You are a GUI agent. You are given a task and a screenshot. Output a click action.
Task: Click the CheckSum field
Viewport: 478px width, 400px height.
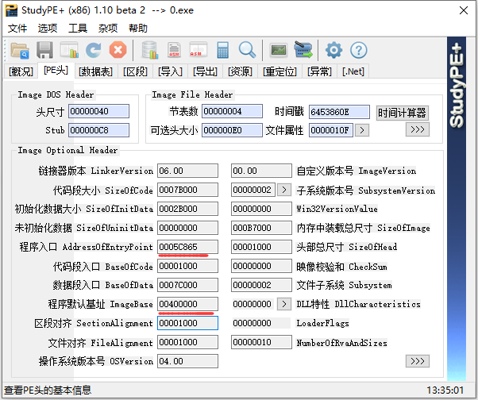[261, 266]
